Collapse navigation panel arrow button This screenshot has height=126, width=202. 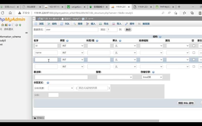(34, 19)
